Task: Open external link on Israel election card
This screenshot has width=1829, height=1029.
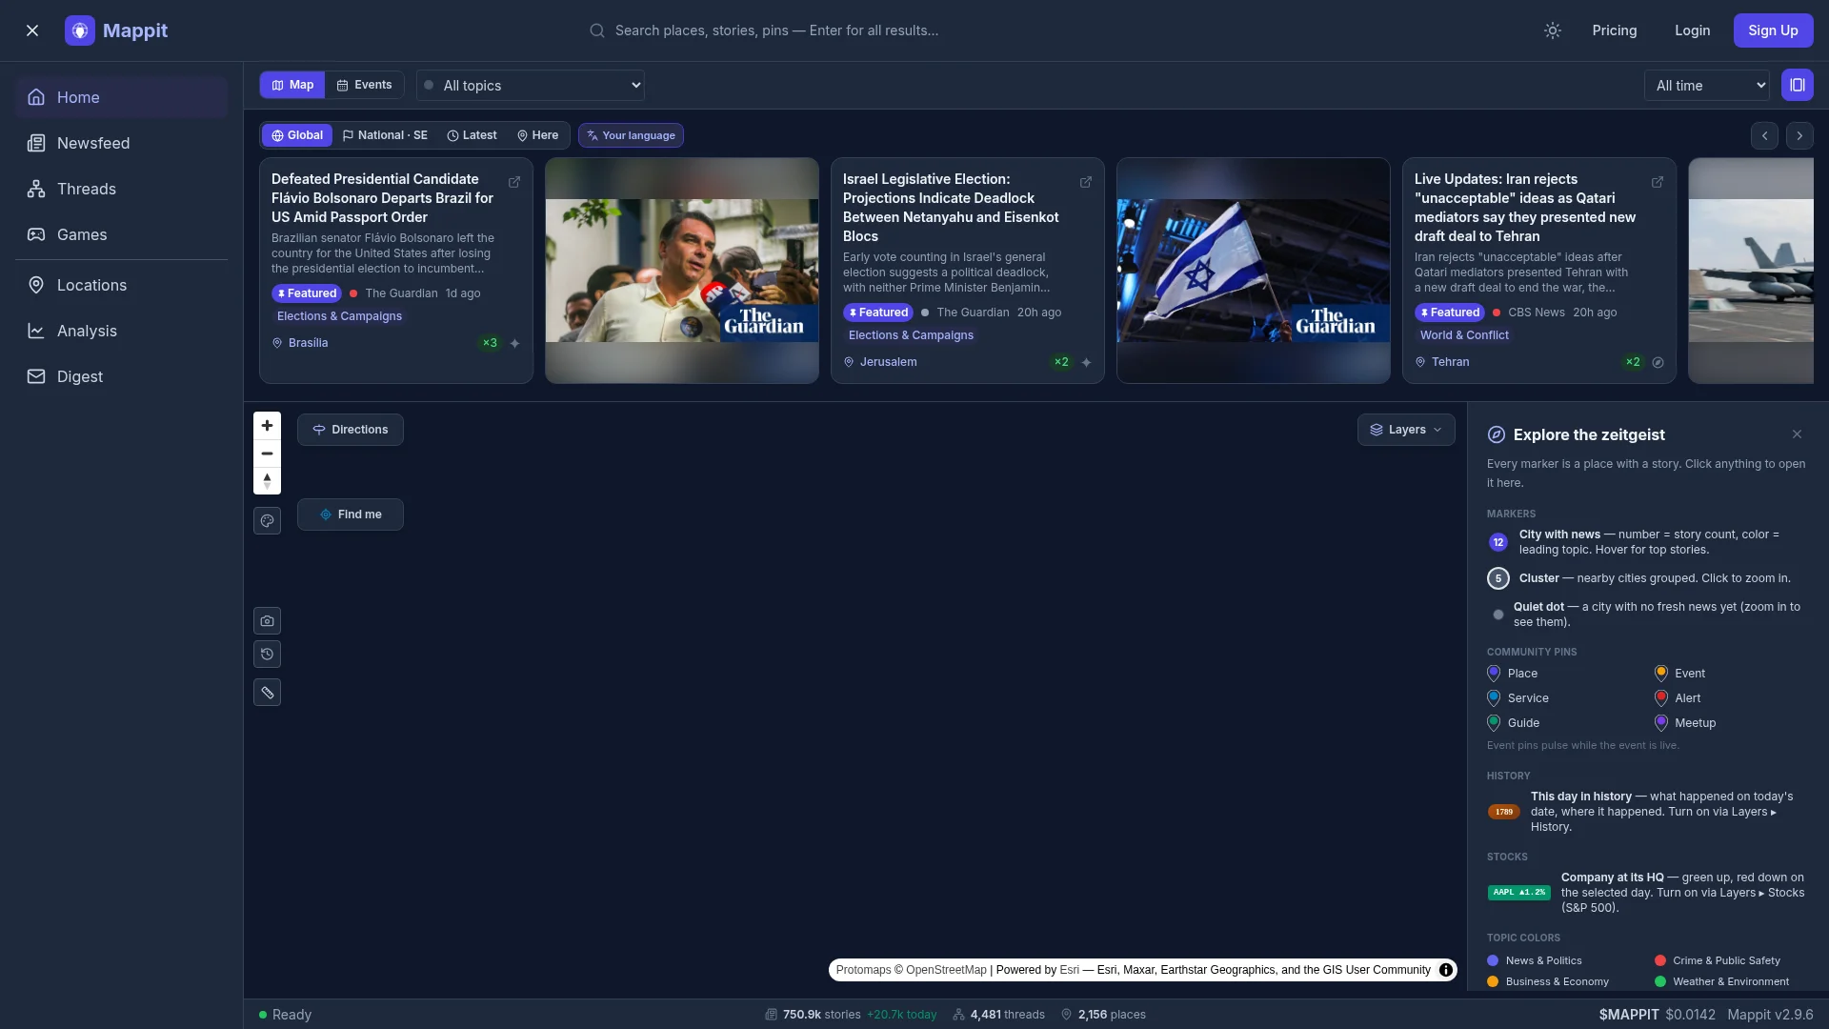Action: (1086, 182)
